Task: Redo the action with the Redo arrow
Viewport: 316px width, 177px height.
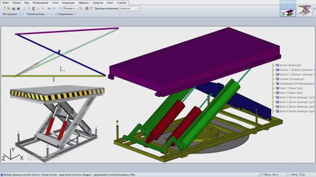Action: (54, 8)
